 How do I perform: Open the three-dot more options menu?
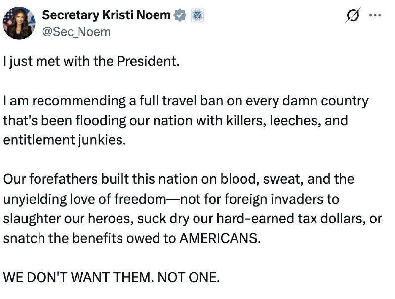tap(375, 15)
